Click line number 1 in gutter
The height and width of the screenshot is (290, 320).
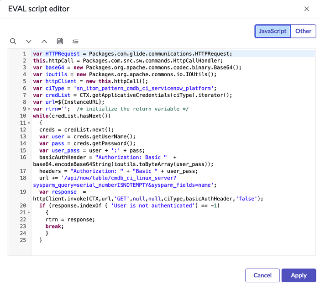click(x=24, y=54)
